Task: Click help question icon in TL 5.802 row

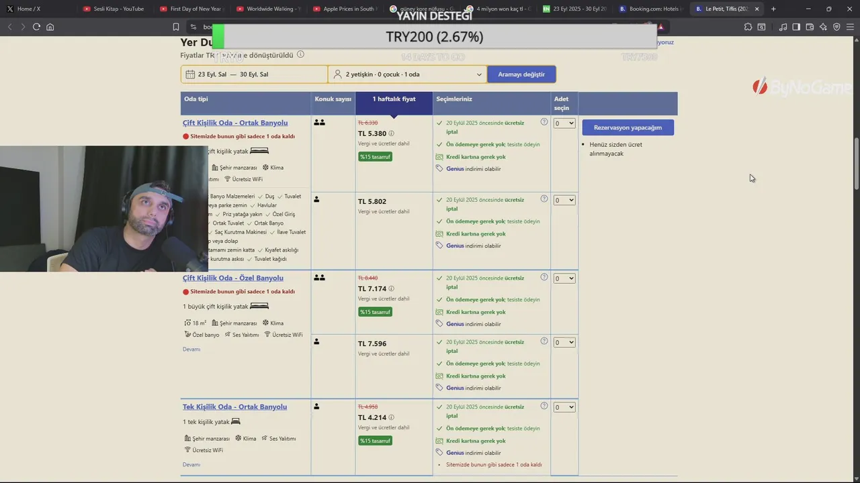Action: [x=544, y=199]
